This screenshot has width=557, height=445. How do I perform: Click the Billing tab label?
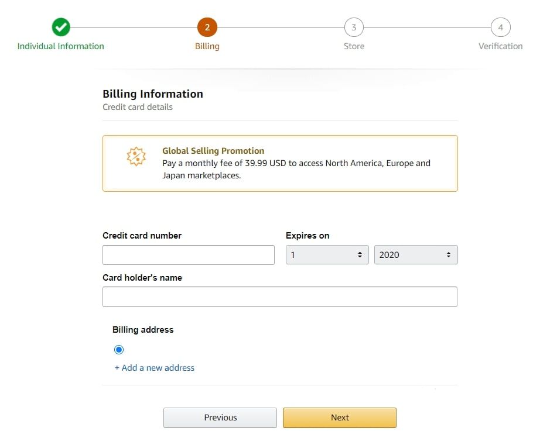(207, 45)
